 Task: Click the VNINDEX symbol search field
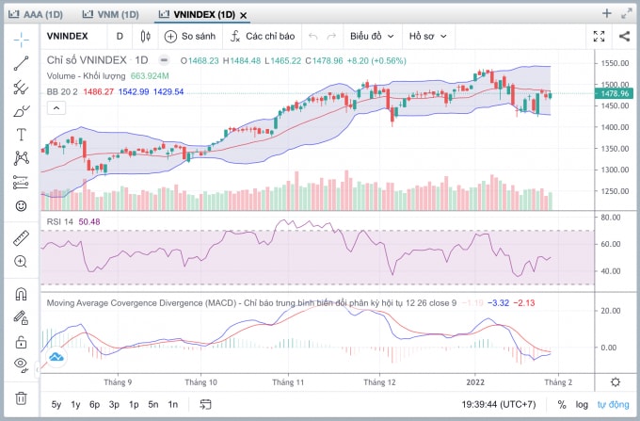tap(68, 37)
